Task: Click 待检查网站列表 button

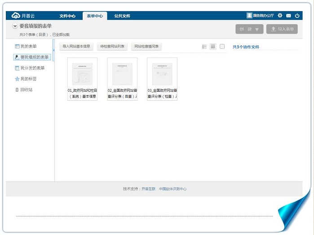Action: [113, 46]
